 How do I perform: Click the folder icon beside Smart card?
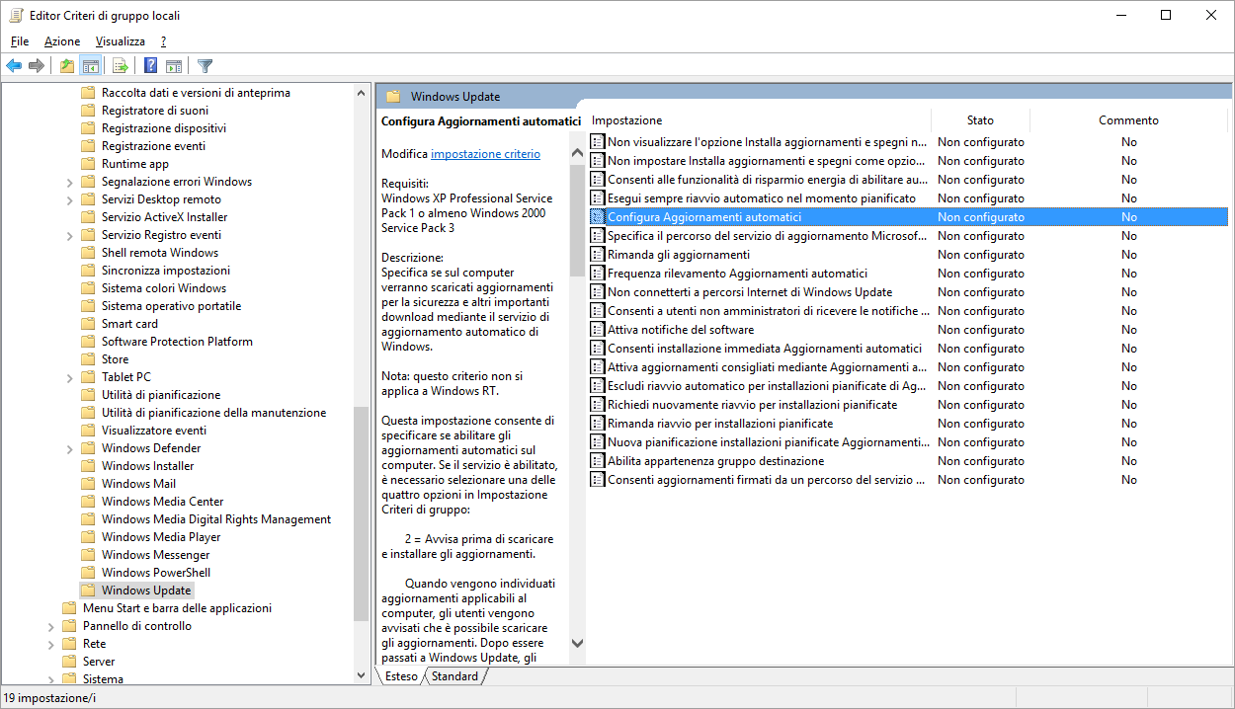tap(87, 324)
